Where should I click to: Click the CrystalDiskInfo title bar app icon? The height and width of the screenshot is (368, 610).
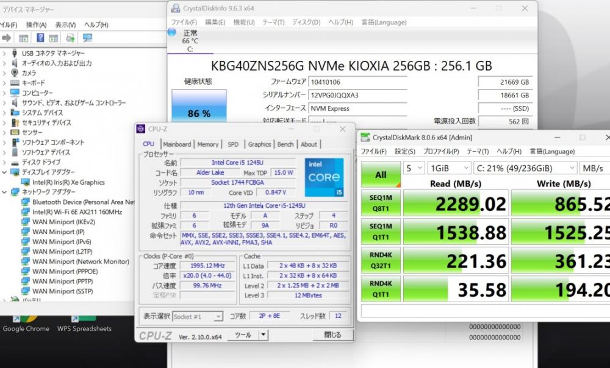click(x=176, y=8)
